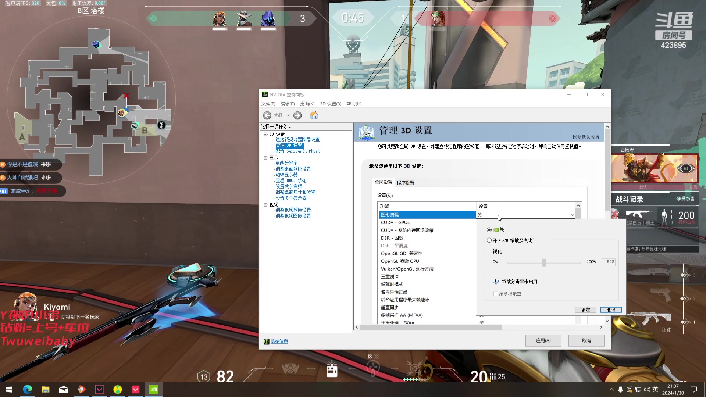Image resolution: width=706 pixels, height=397 pixels.
Task: Open 调整视频颜色设置 in task tree
Action: tap(293, 210)
